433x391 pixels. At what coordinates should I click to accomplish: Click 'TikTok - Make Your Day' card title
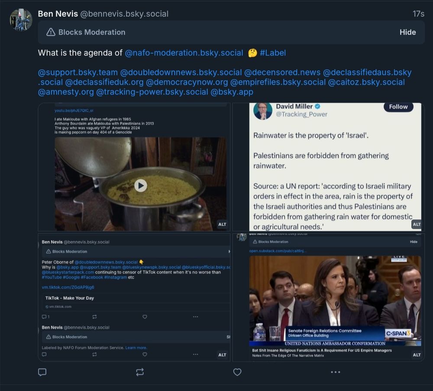pyautogui.click(x=70, y=298)
